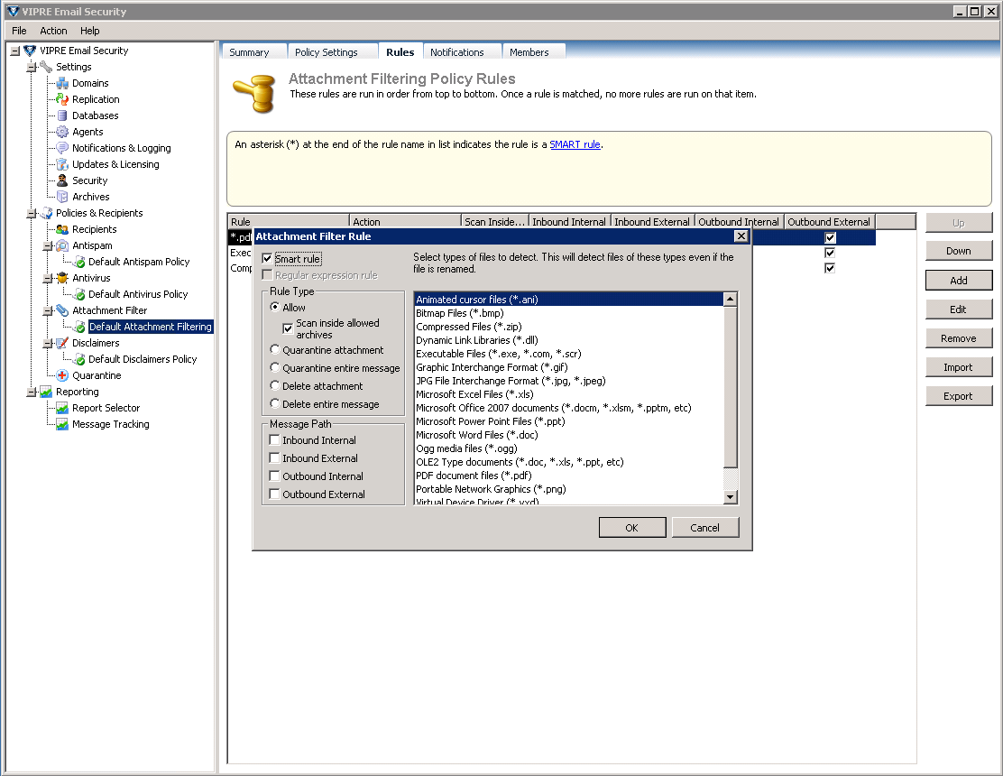The image size is (1003, 776).
Task: Click the Replication icon in tree
Action: click(x=62, y=99)
